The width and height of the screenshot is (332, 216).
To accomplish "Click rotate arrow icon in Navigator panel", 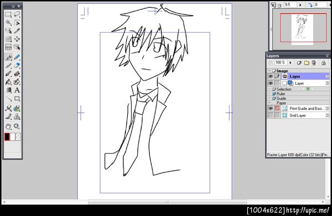I will (x=310, y=4).
